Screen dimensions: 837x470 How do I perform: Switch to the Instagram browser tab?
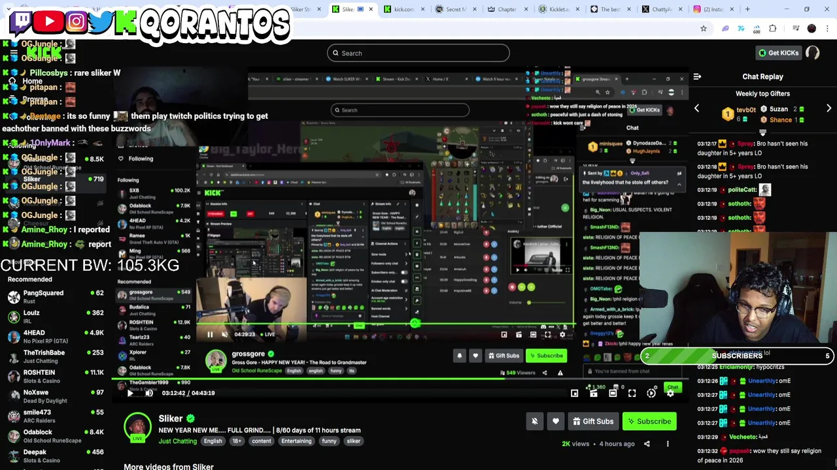point(714,9)
